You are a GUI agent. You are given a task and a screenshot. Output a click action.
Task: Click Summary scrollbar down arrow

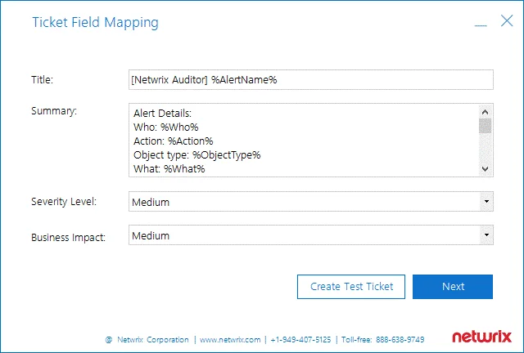point(486,169)
